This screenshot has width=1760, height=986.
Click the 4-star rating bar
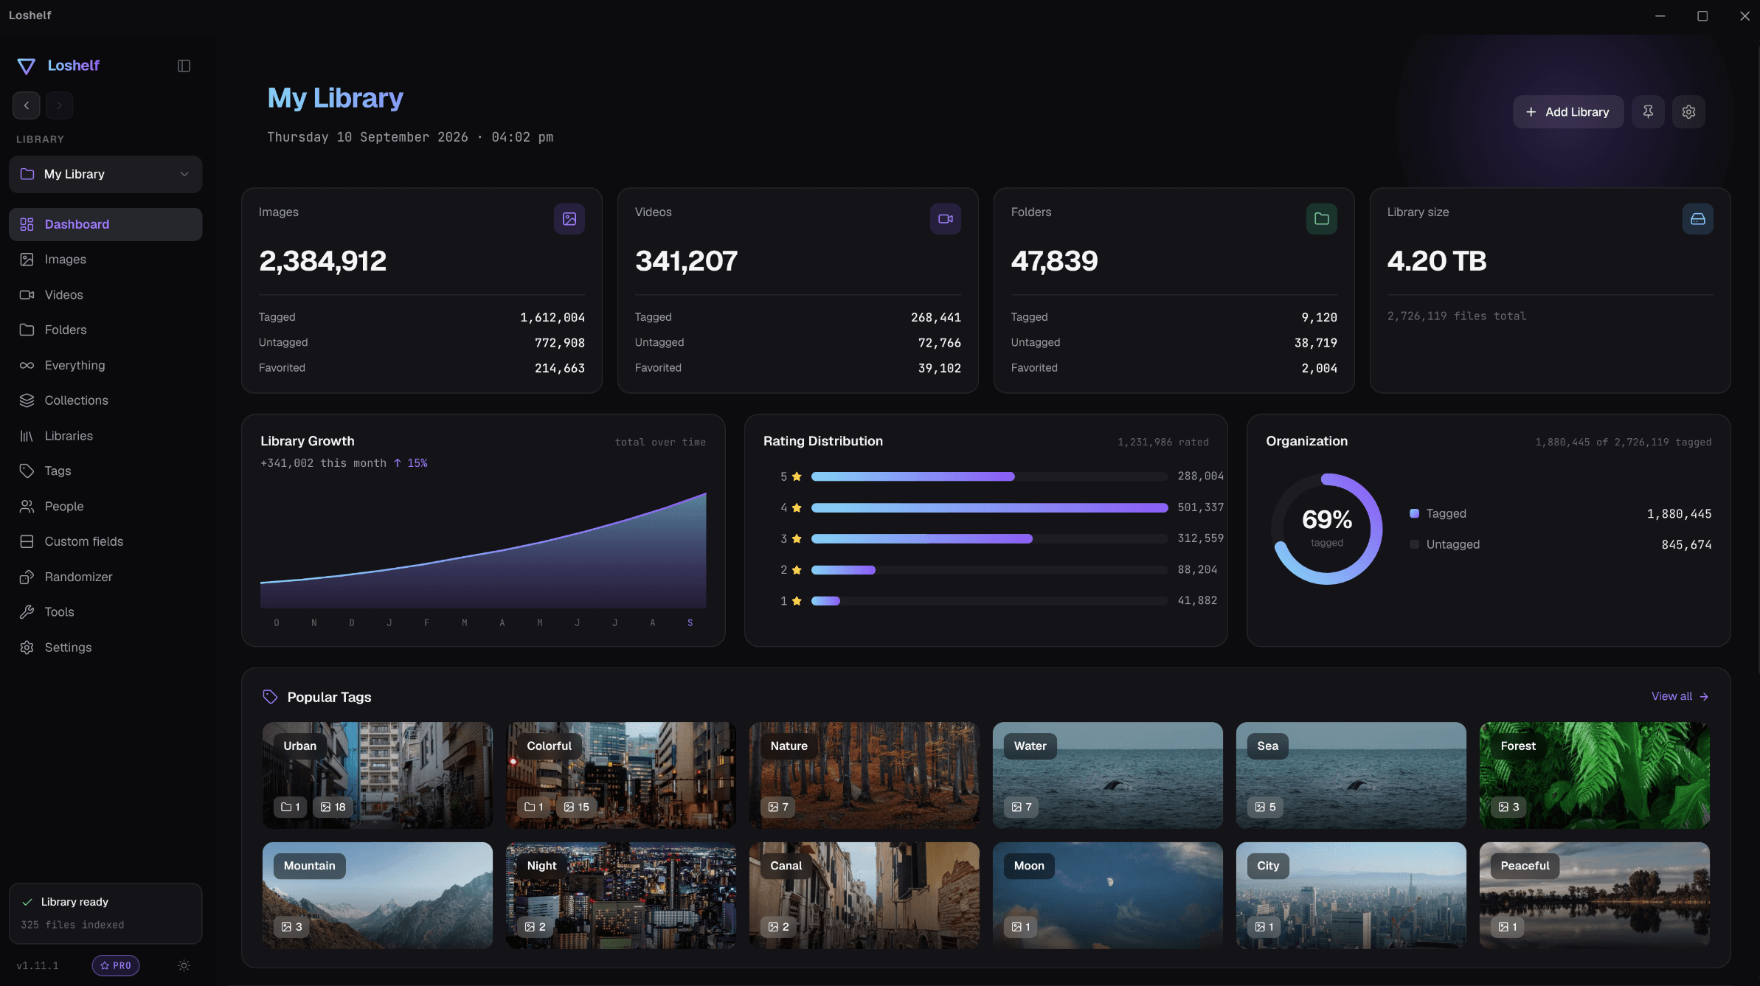[x=989, y=507]
